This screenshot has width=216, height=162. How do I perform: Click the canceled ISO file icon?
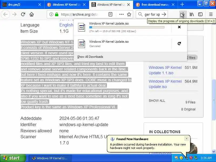(82, 44)
